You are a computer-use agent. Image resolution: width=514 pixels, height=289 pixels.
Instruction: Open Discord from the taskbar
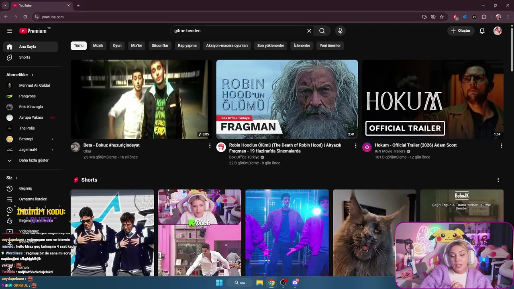[295, 283]
